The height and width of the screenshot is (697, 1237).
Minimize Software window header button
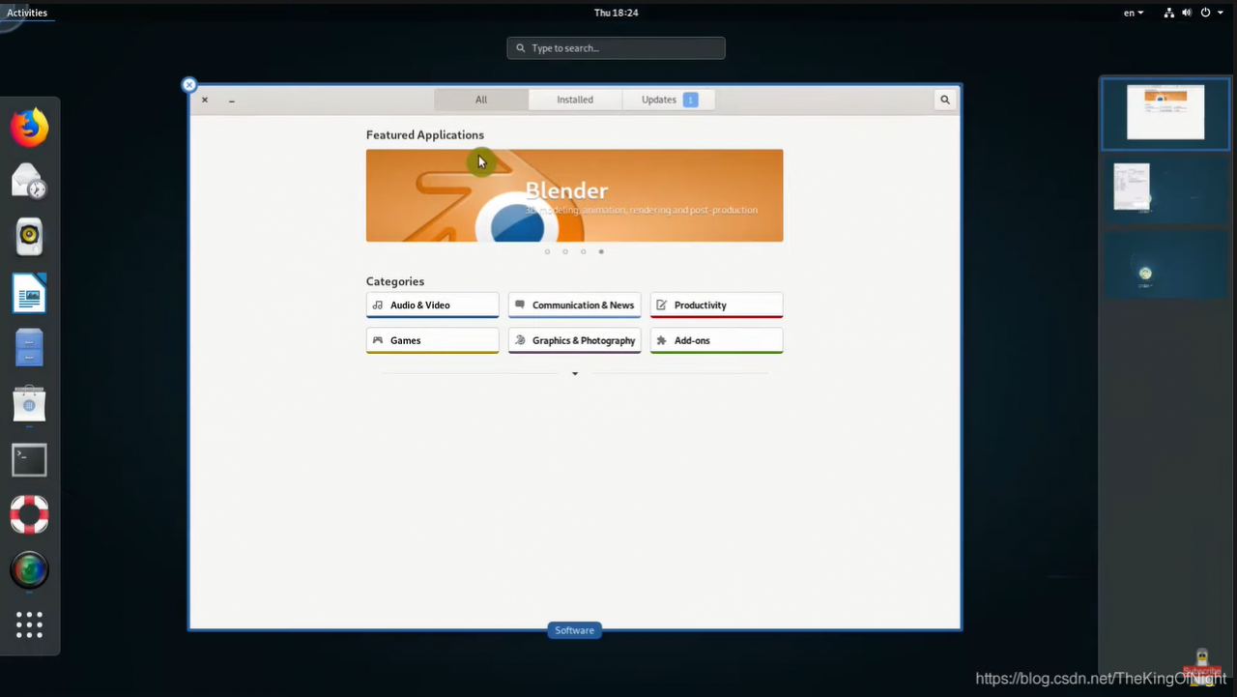pyautogui.click(x=232, y=100)
